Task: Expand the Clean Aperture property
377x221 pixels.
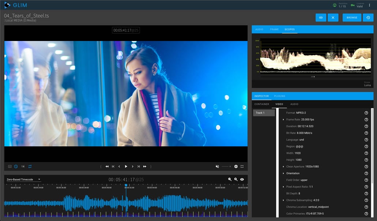Action: tap(283, 166)
